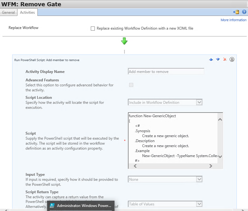This screenshot has width=248, height=211.
Task: Open the blue help question mark icon
Action: pyautogui.click(x=244, y=12)
